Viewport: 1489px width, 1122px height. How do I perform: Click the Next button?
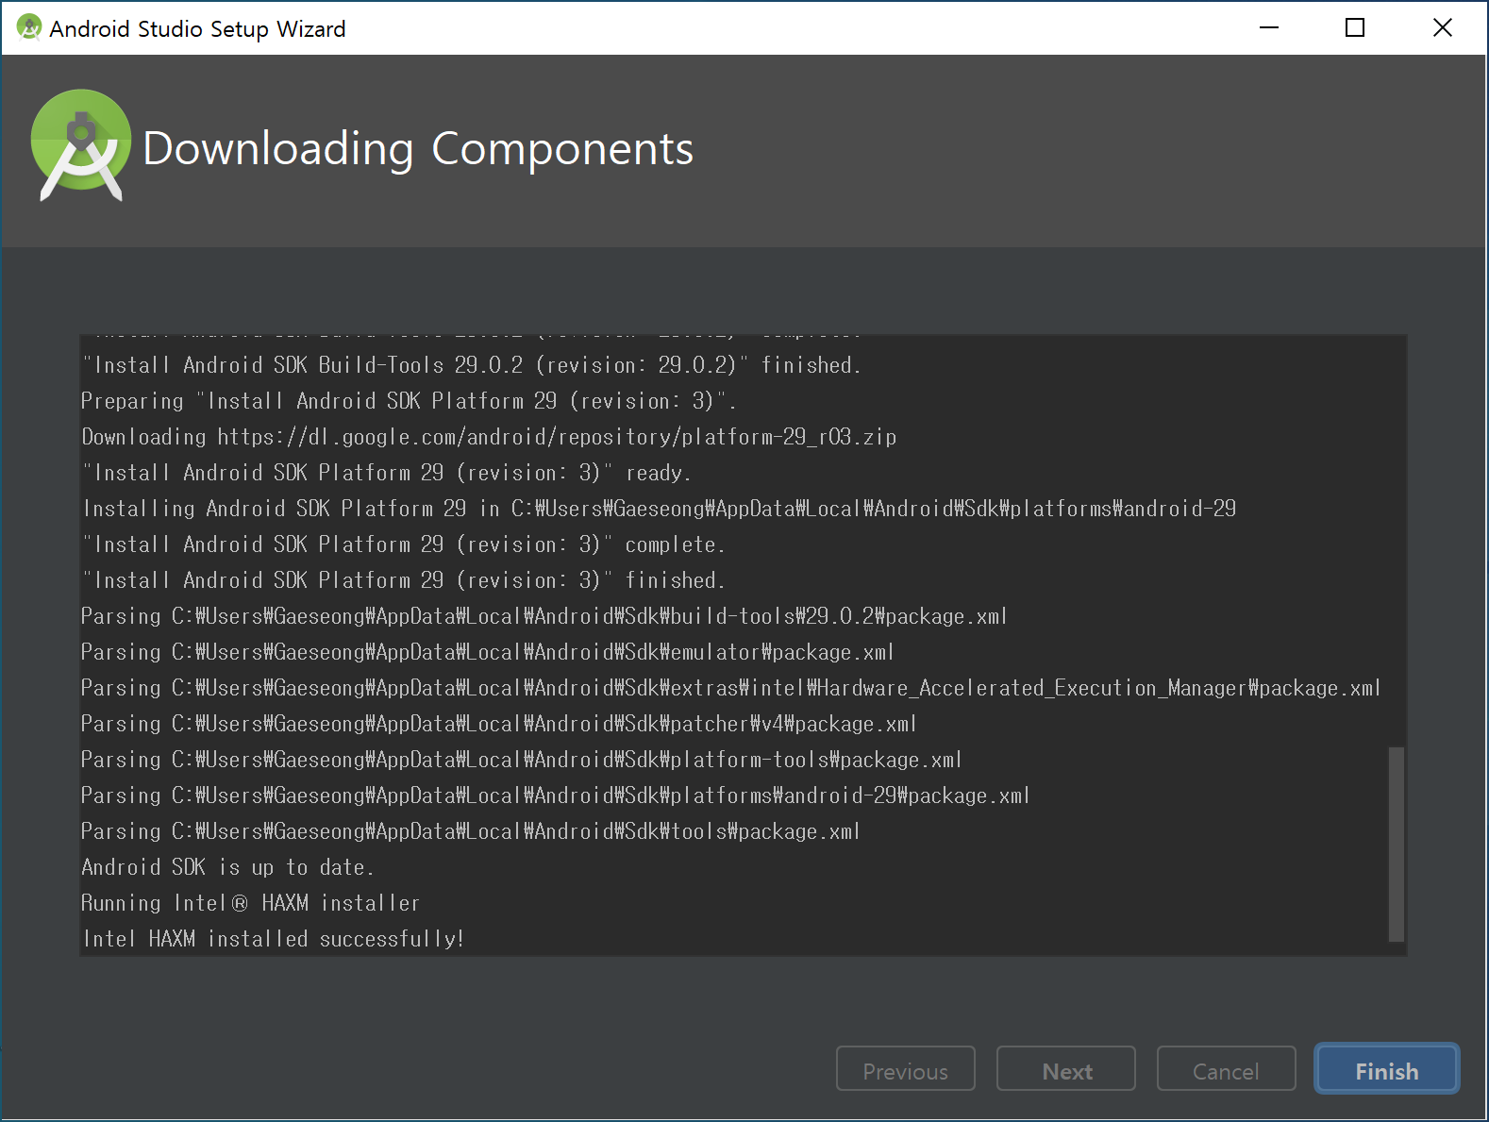pyautogui.click(x=1066, y=1069)
